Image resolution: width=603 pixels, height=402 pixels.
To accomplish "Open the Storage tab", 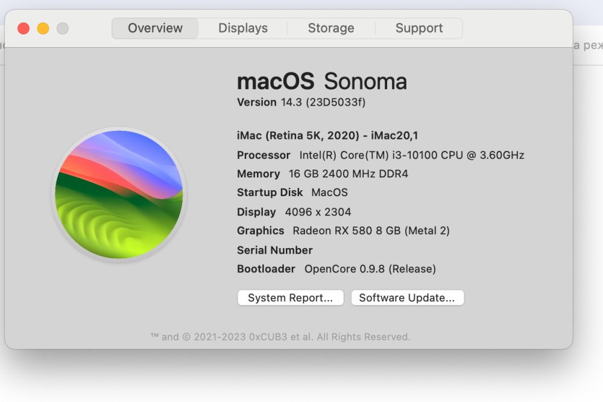I will point(331,28).
